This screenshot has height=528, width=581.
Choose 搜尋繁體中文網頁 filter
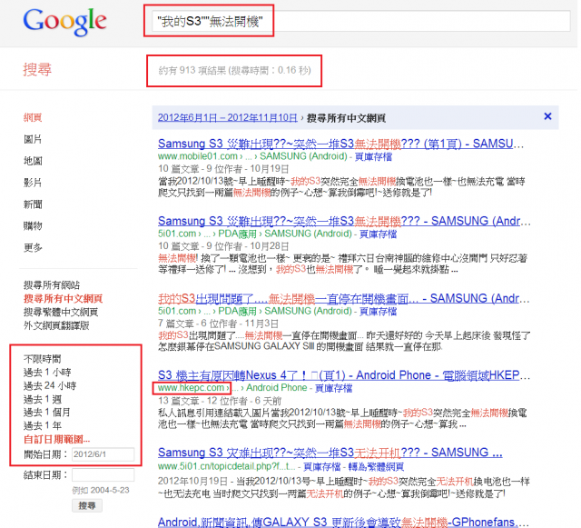point(61,312)
